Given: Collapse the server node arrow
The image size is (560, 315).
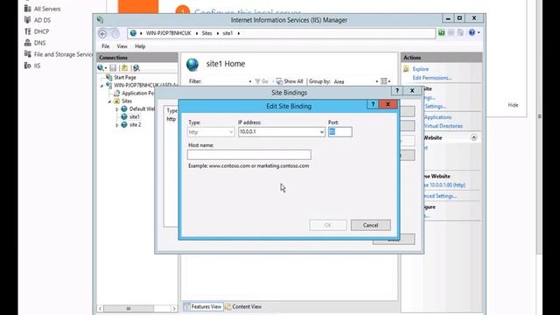Looking at the screenshot, I should coord(101,86).
